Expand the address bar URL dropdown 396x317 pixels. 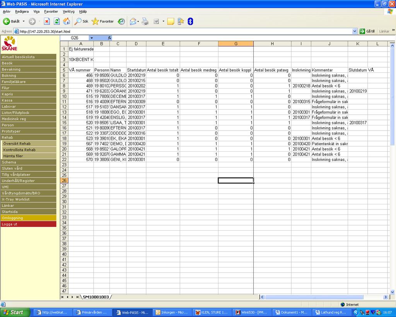(x=355, y=31)
